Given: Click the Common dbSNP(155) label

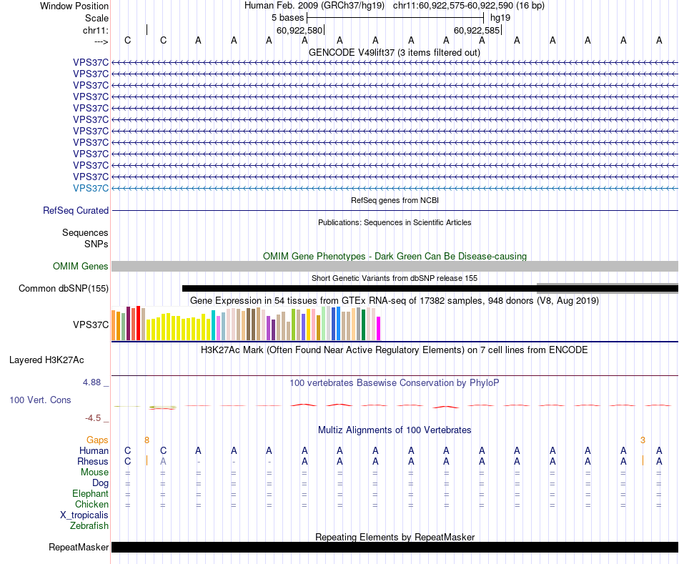Looking at the screenshot, I should click(64, 289).
